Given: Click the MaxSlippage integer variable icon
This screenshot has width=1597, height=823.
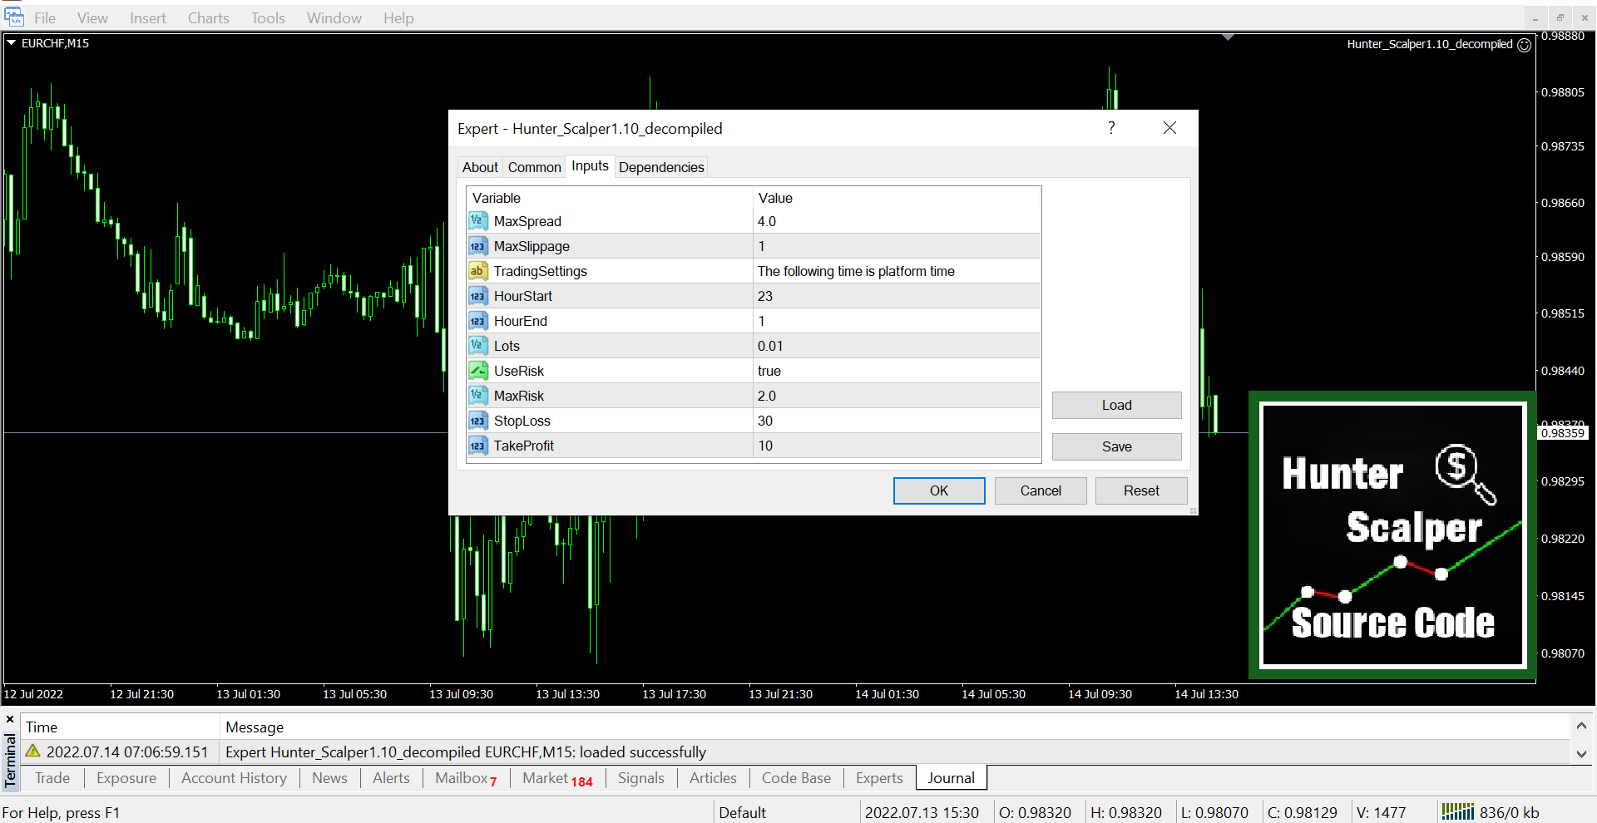Looking at the screenshot, I should pos(477,246).
